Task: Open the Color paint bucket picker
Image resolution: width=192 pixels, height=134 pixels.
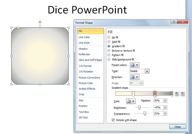Action: tap(131, 101)
